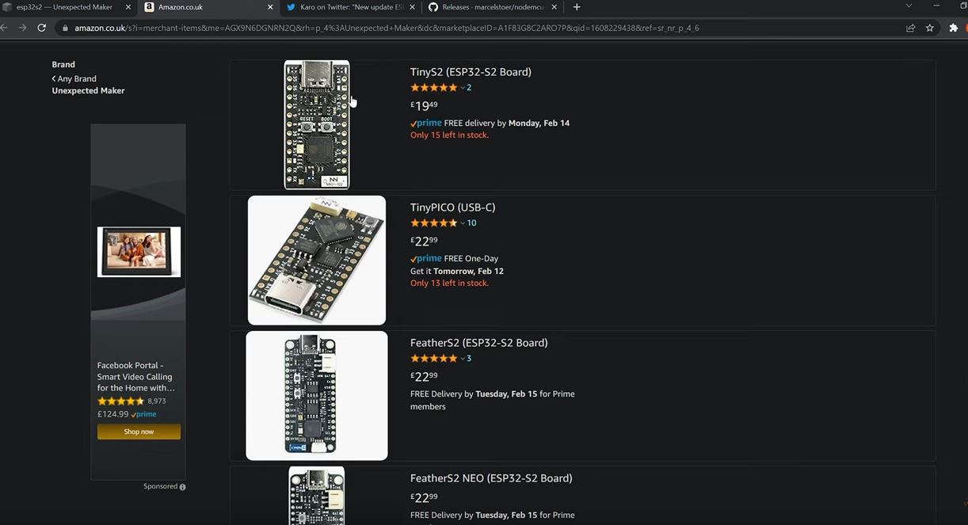This screenshot has height=525, width=968.
Task: Open the TinyPICO (USB-C) product title
Action: coord(452,207)
